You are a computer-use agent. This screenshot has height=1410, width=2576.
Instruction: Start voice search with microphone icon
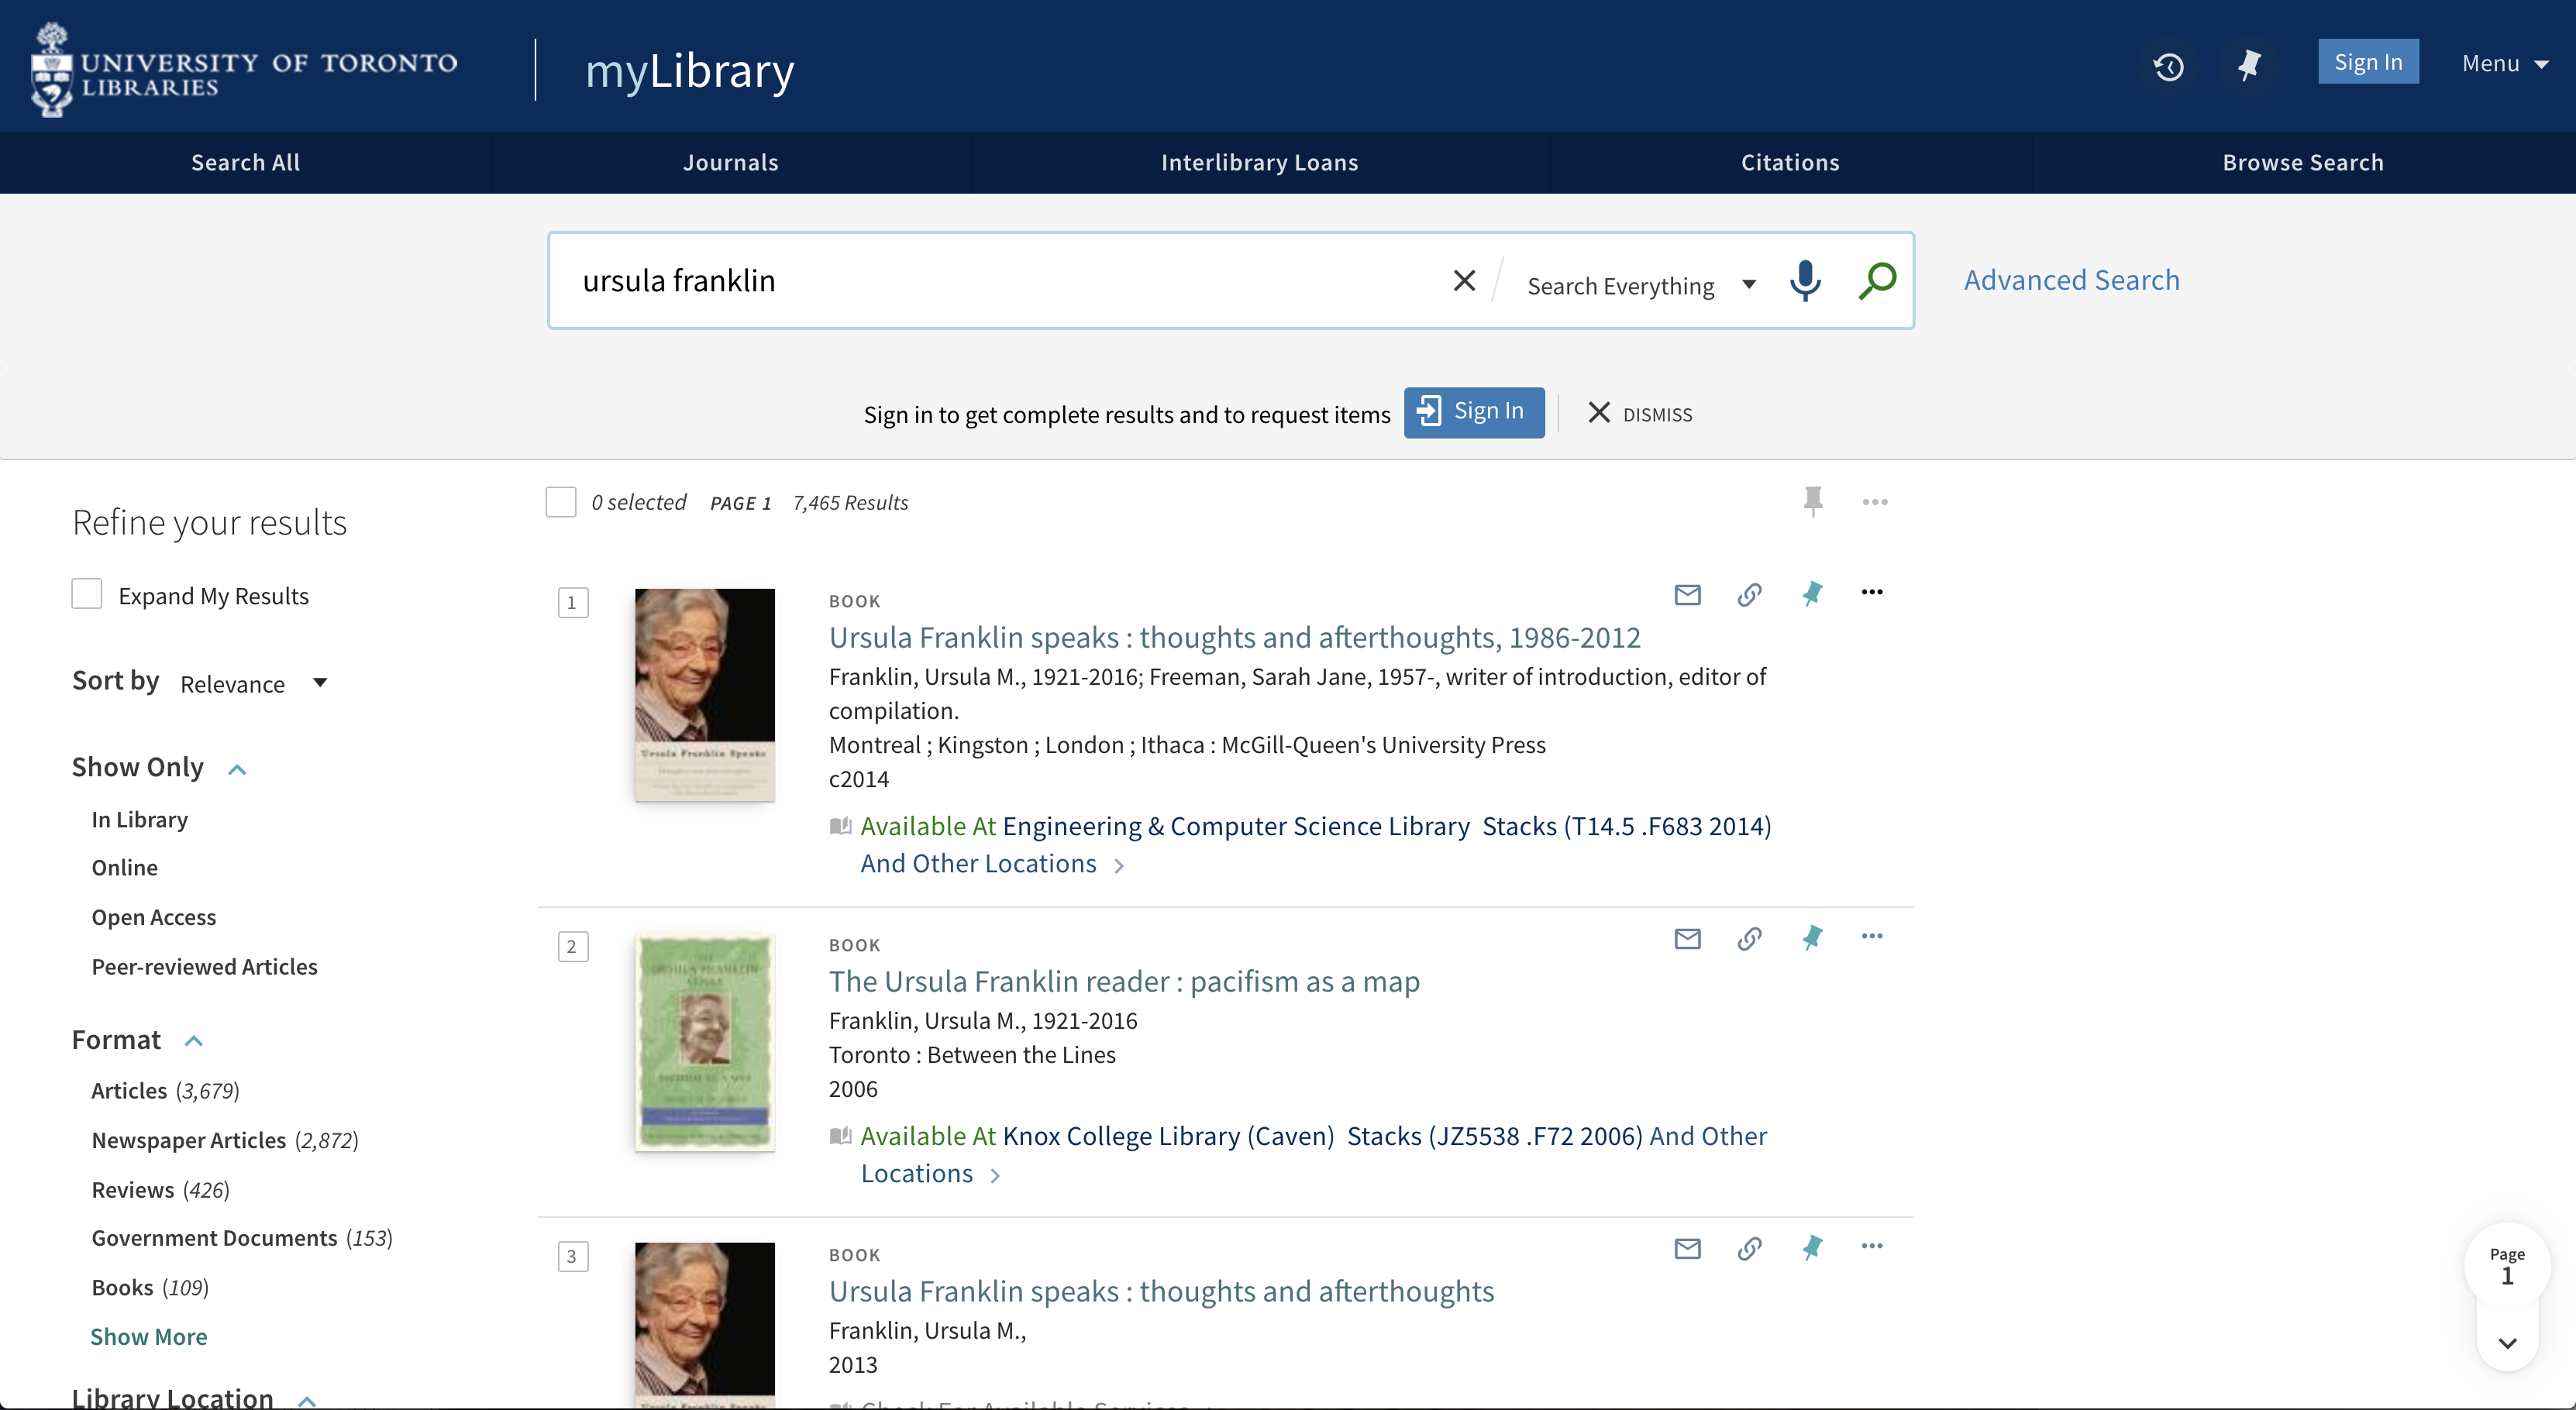coord(1805,281)
